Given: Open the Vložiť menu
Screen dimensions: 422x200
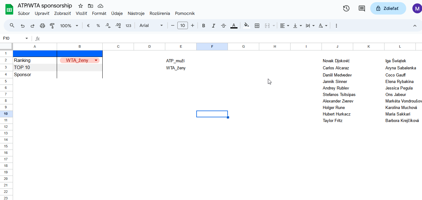Looking at the screenshot, I should click(x=81, y=13).
